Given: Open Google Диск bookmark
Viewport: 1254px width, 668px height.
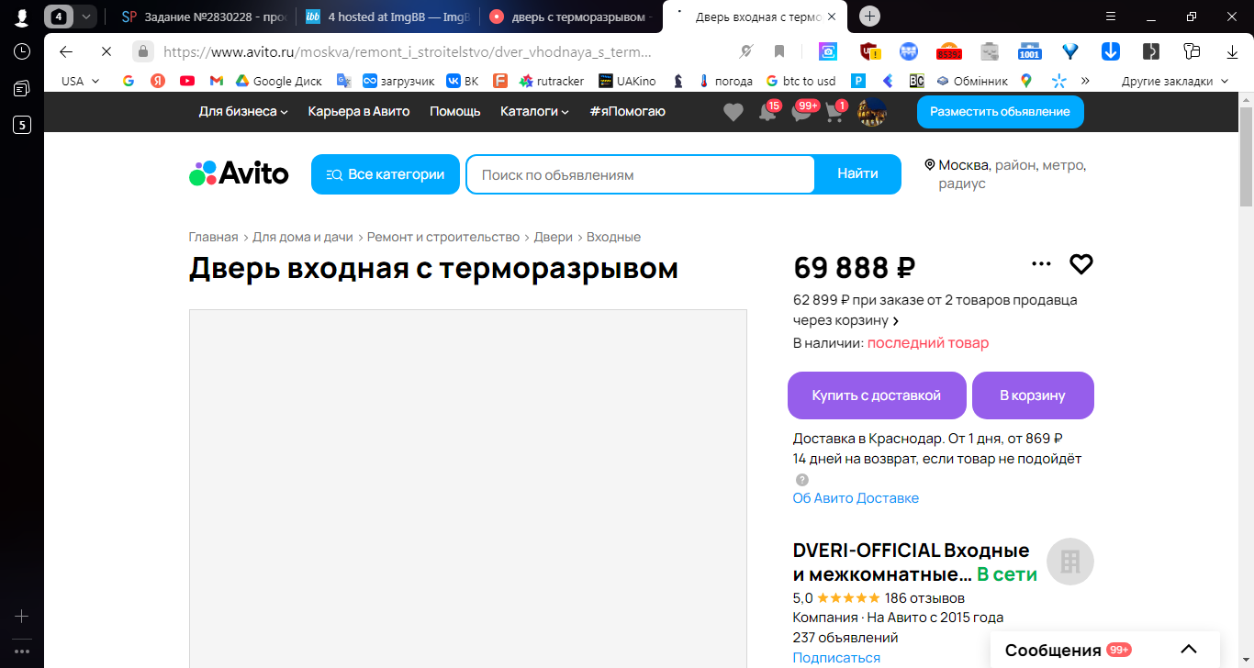Looking at the screenshot, I should click(x=279, y=81).
